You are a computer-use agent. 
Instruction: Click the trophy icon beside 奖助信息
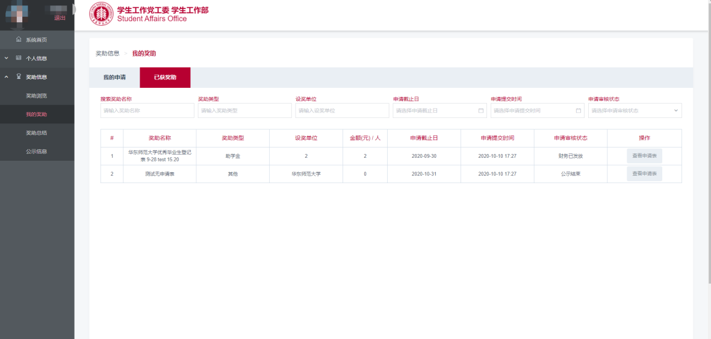[x=19, y=77]
